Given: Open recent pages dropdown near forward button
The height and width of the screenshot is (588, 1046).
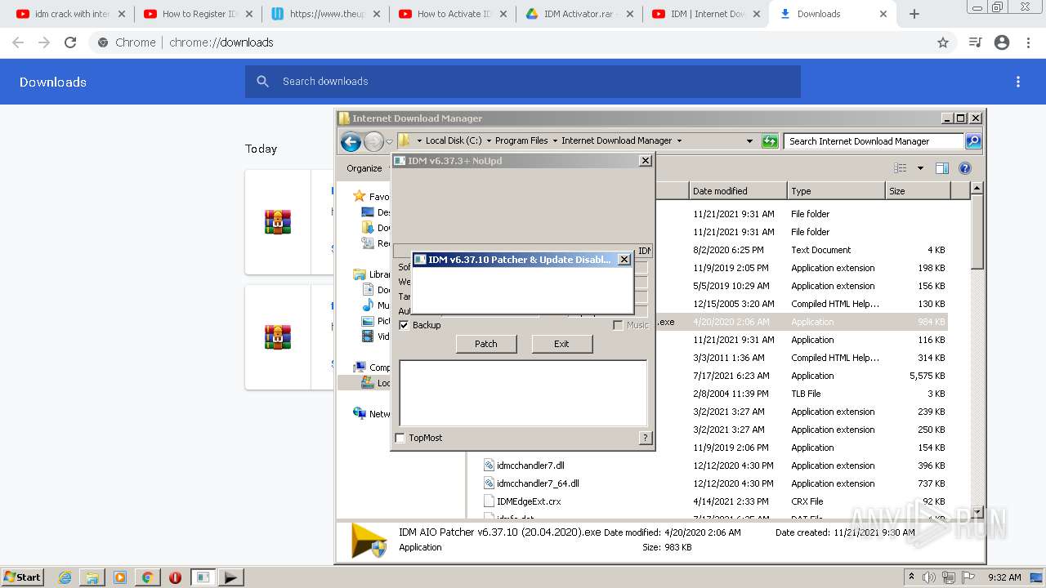Looking at the screenshot, I should (x=389, y=142).
